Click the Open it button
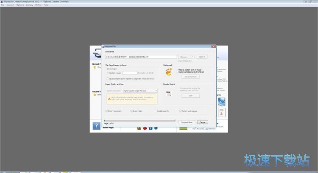This screenshot has height=173, width=318. point(202,57)
